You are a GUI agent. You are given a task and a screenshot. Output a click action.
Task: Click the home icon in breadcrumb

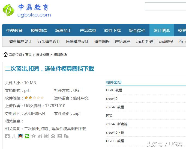click(5, 54)
